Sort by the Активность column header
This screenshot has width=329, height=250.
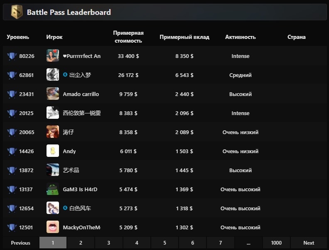[x=241, y=37]
